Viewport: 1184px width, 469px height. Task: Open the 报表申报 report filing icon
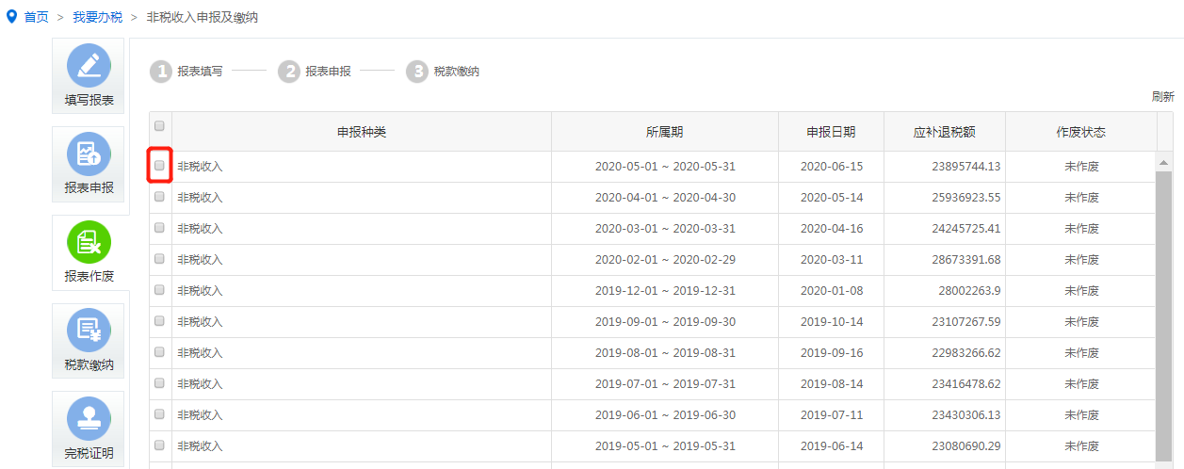(89, 154)
